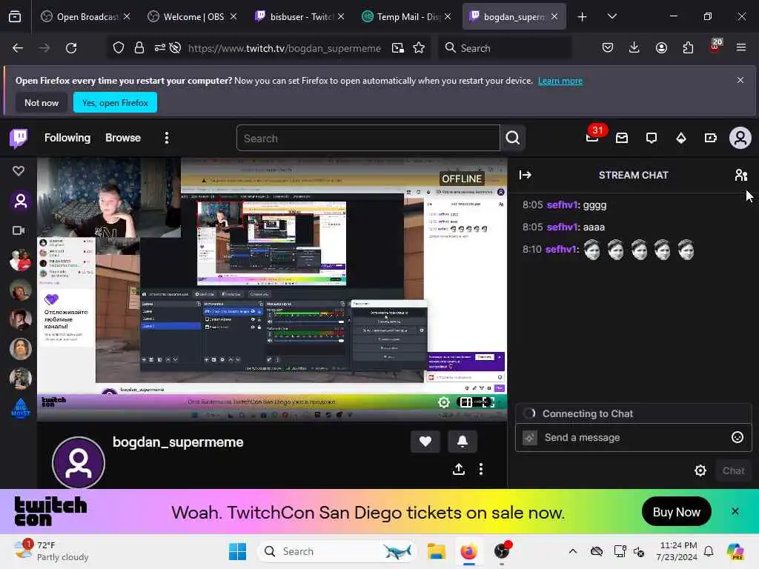The height and width of the screenshot is (569, 759).
Task: Open Twitch notifications with 31 badge
Action: pos(592,138)
